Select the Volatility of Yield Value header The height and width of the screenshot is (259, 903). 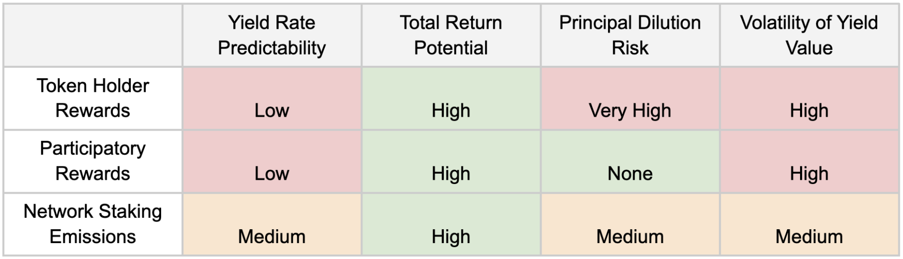809,35
